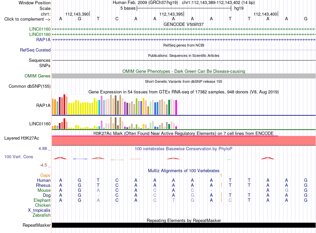Click the red bar in RAP1A expression chart
The height and width of the screenshot is (233, 316).
[64, 104]
